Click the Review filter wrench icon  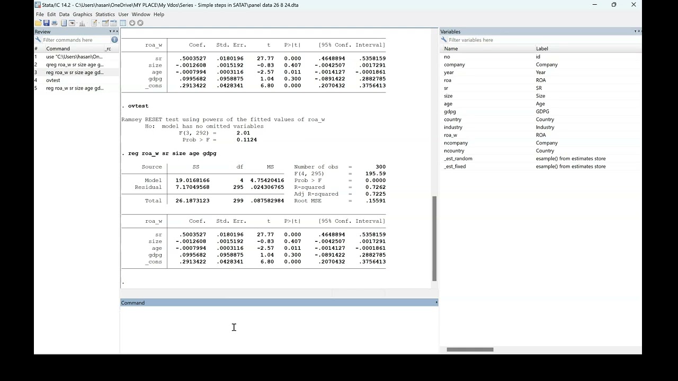point(38,40)
